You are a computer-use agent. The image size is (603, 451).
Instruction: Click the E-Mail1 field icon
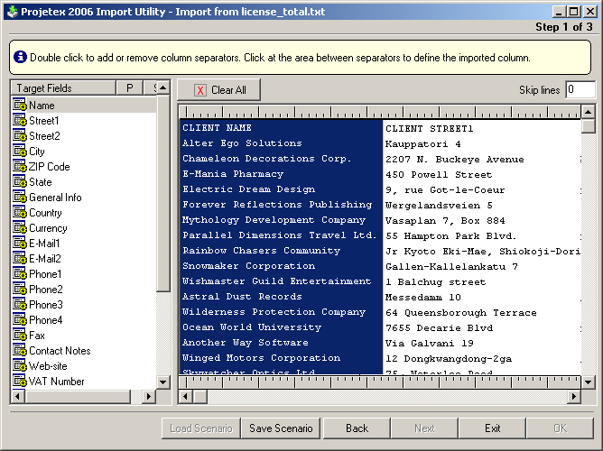pyautogui.click(x=20, y=244)
